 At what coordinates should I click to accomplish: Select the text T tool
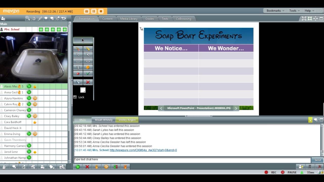point(78,67)
